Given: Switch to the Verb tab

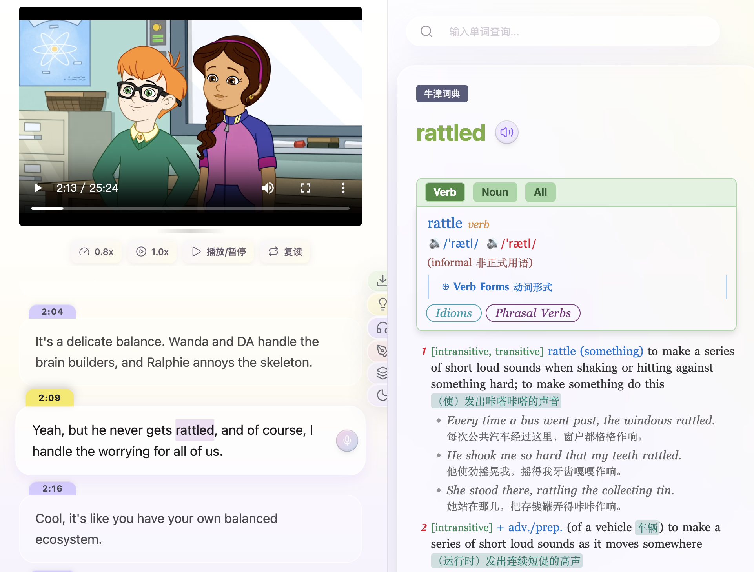Looking at the screenshot, I should point(445,192).
